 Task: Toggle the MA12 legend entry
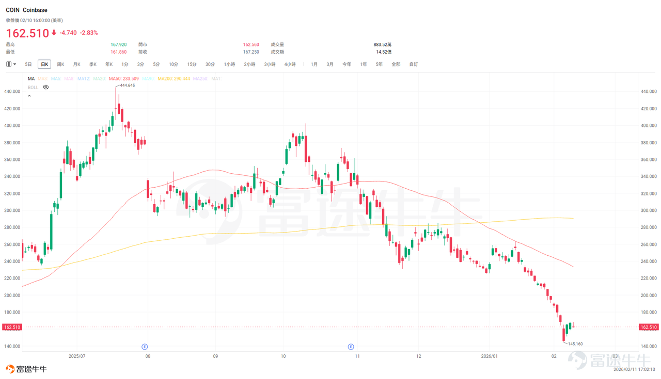tap(84, 78)
